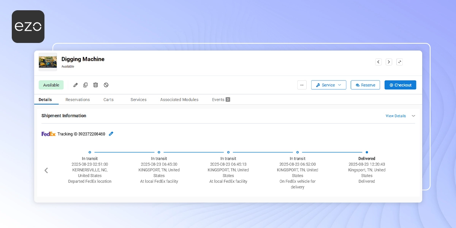Click the expand view icon at top right
This screenshot has height=228, width=456.
[x=399, y=62]
